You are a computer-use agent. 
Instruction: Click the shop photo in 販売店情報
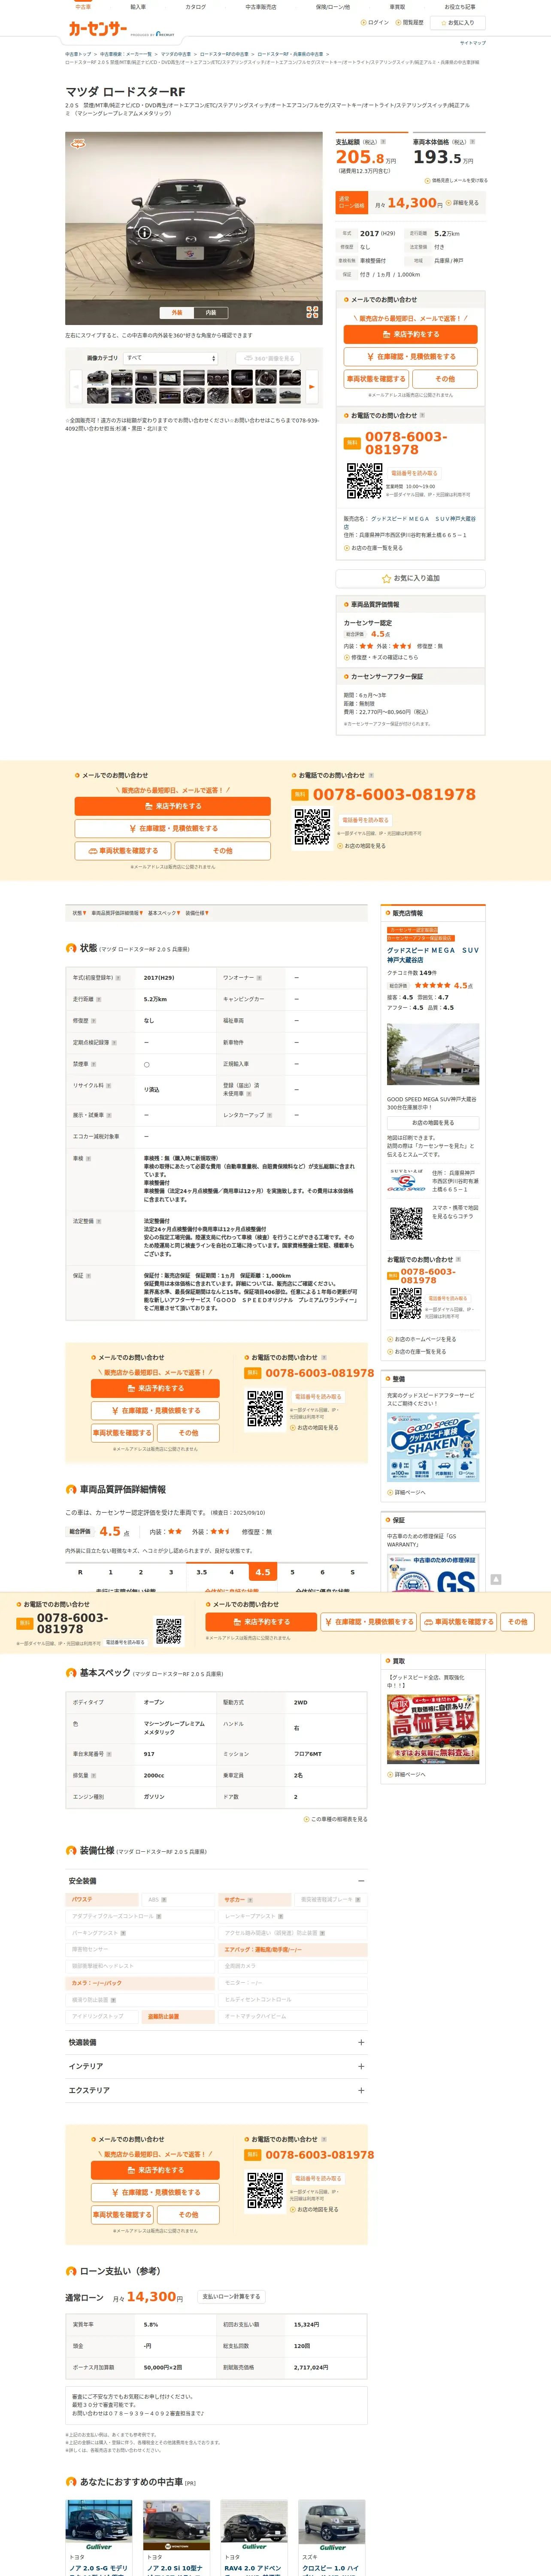click(433, 1054)
